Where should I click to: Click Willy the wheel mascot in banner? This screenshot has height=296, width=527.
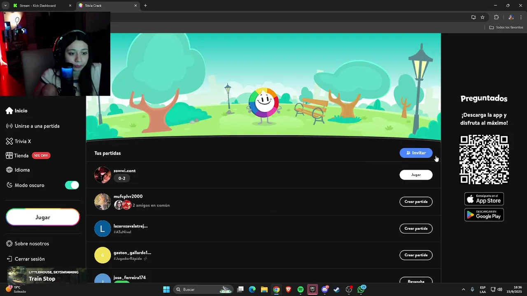tap(264, 106)
